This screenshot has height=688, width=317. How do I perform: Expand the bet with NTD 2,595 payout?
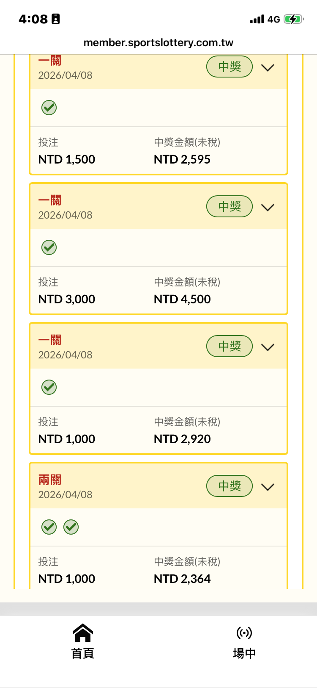coord(268,67)
